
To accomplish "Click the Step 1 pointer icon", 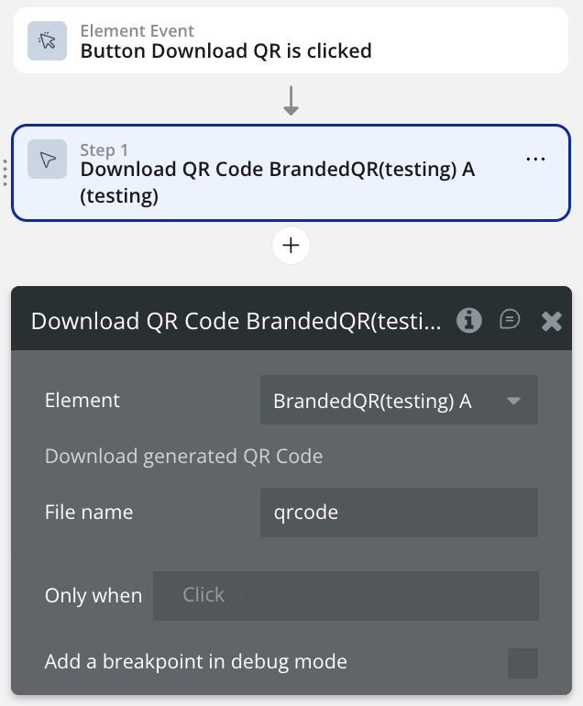I will click(x=49, y=160).
